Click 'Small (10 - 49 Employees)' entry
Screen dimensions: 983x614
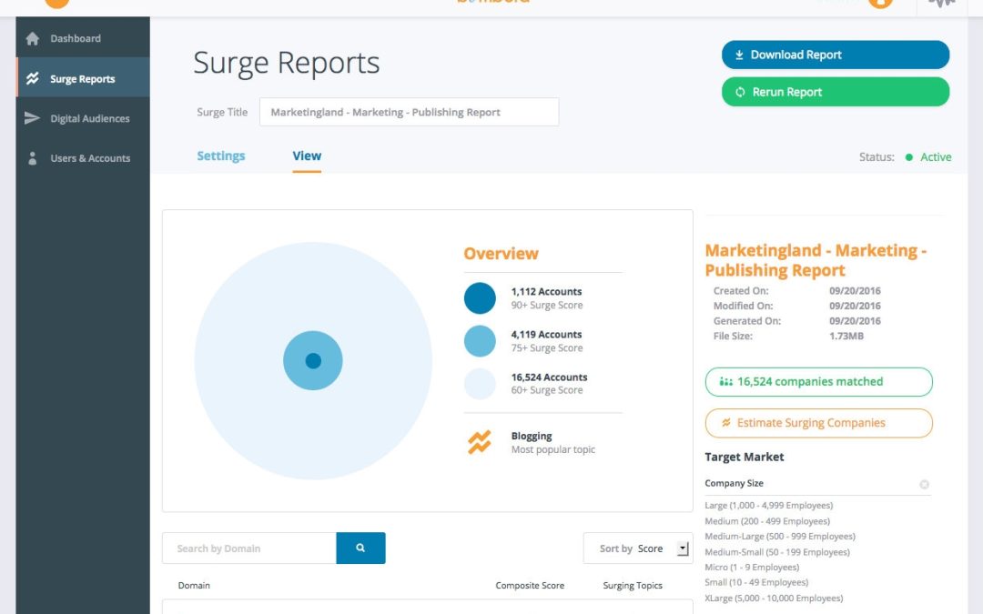[x=756, y=582]
